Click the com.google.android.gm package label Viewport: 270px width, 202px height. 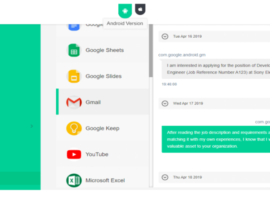[182, 55]
